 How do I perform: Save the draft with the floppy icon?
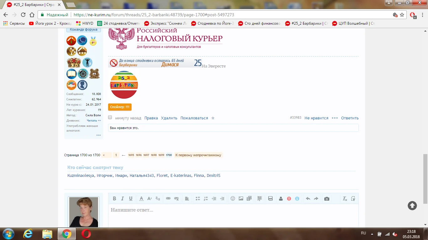pos(270,198)
